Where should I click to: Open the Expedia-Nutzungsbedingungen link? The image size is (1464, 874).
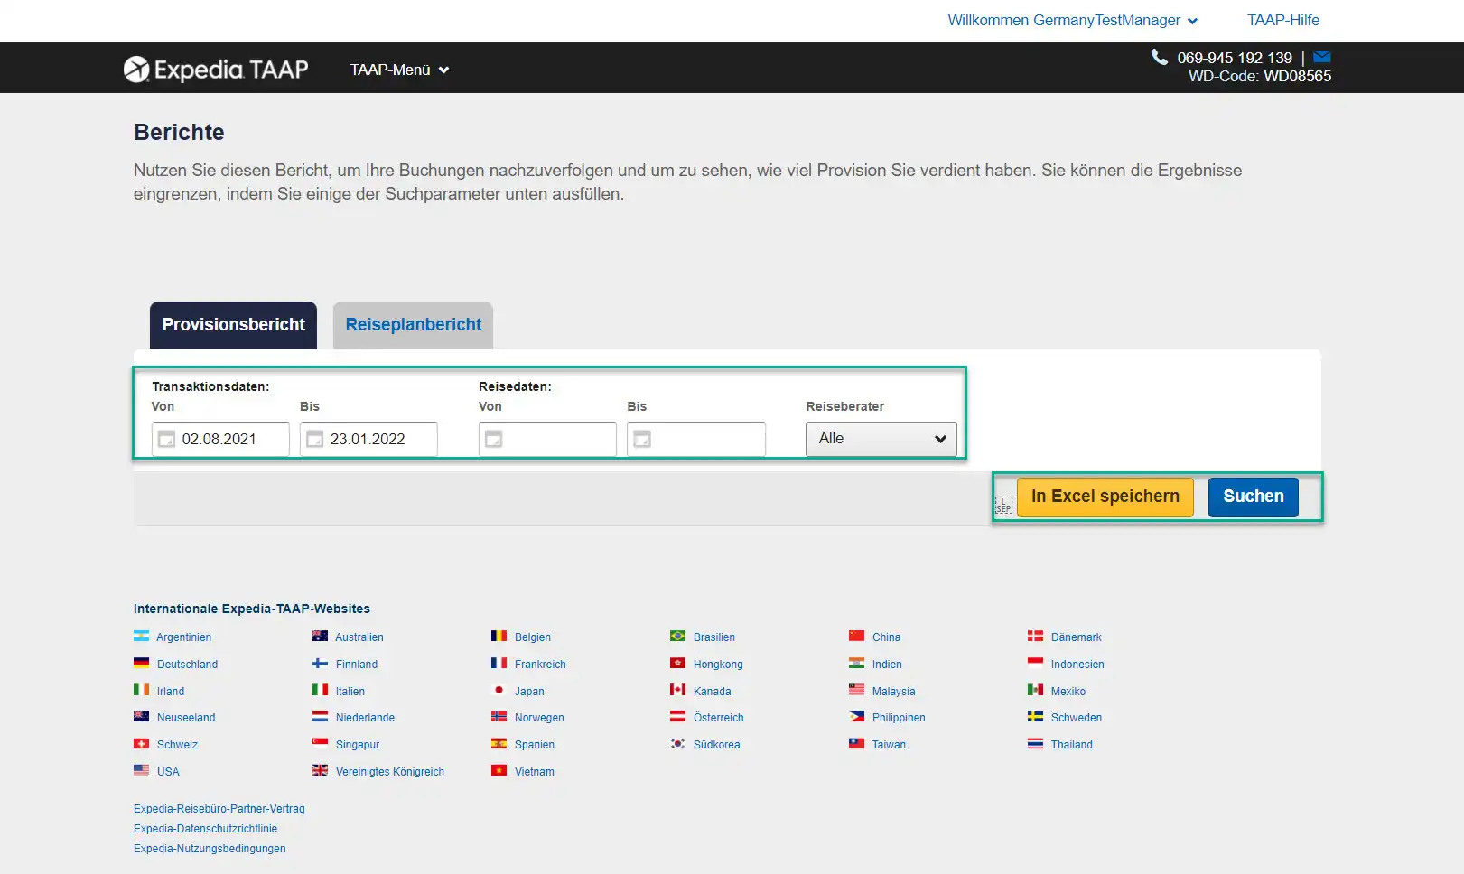tap(210, 849)
